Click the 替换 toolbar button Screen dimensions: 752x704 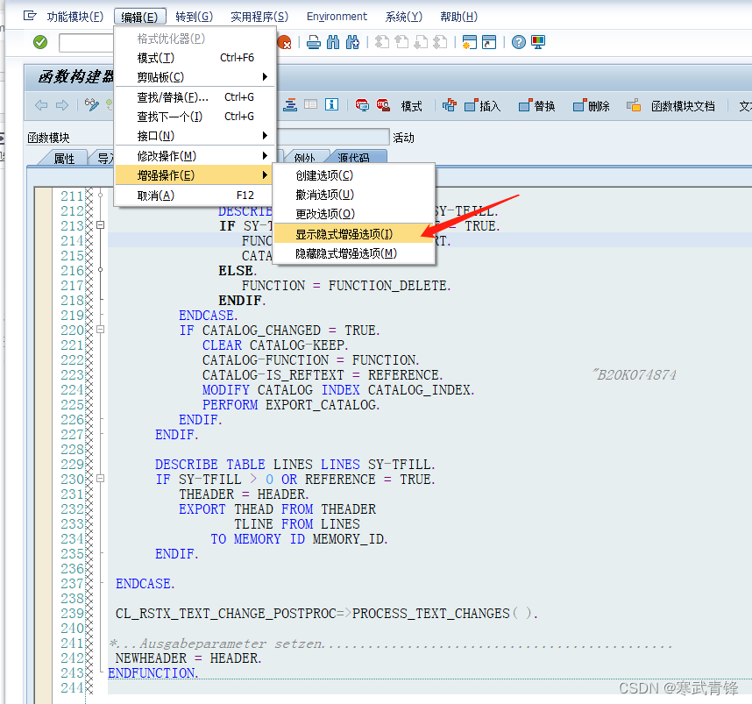pos(537,105)
